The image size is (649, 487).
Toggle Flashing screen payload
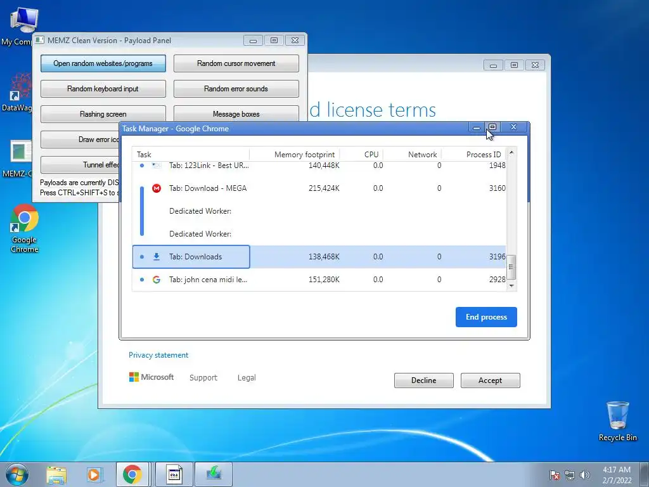[103, 114]
